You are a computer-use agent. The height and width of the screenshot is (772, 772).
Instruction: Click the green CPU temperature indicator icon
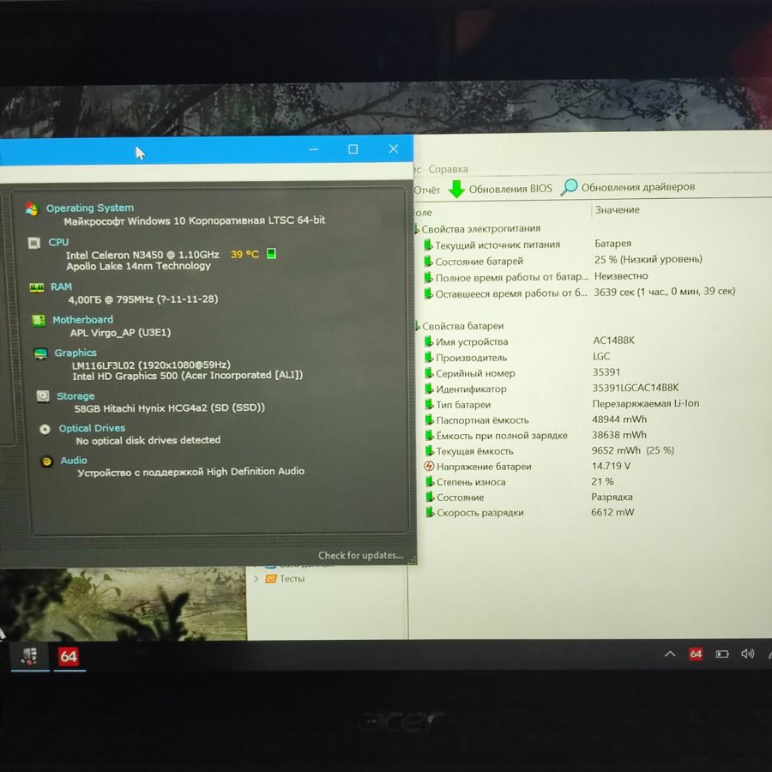point(271,254)
